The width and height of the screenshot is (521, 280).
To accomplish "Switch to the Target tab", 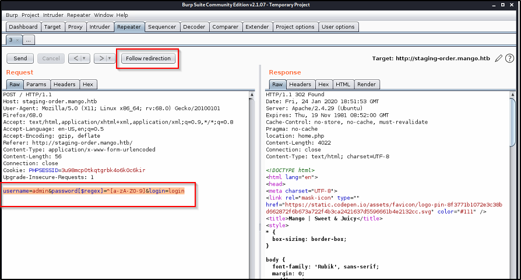I will (x=52, y=27).
